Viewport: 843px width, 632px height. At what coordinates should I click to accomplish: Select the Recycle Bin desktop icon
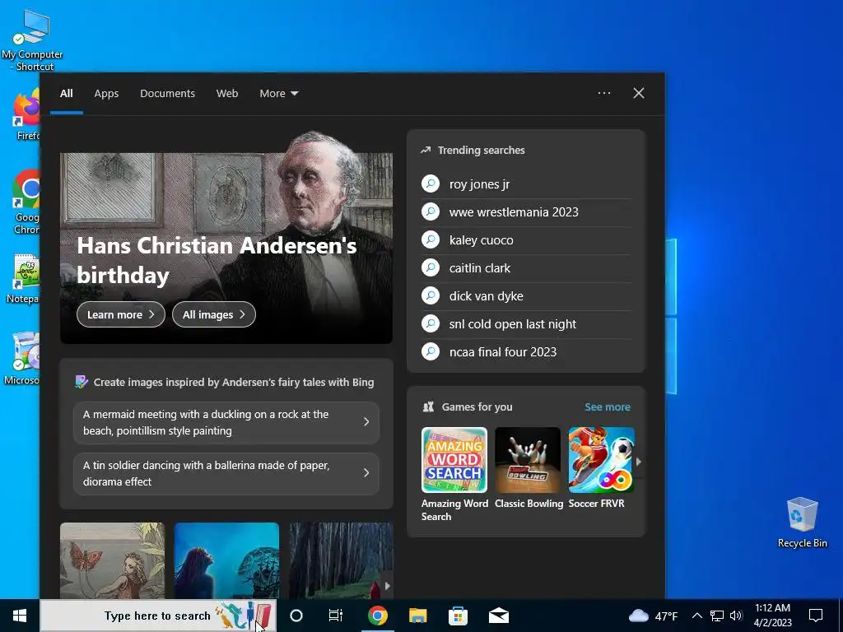[x=802, y=523]
